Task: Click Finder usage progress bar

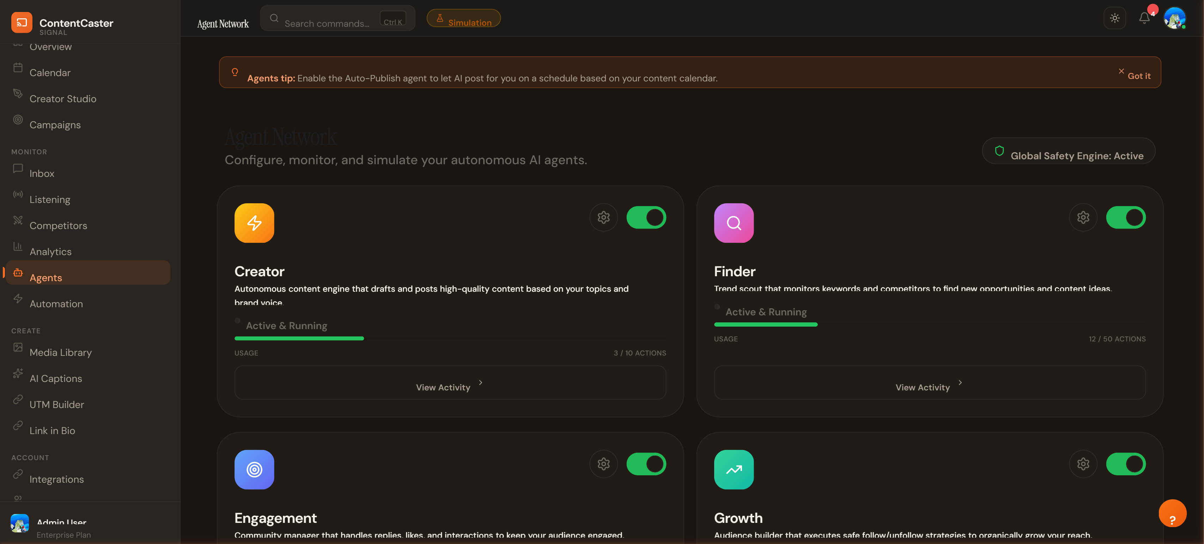Action: tap(930, 324)
